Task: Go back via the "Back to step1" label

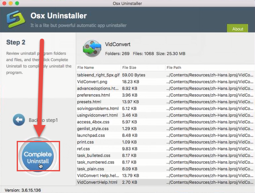Action: point(43,120)
